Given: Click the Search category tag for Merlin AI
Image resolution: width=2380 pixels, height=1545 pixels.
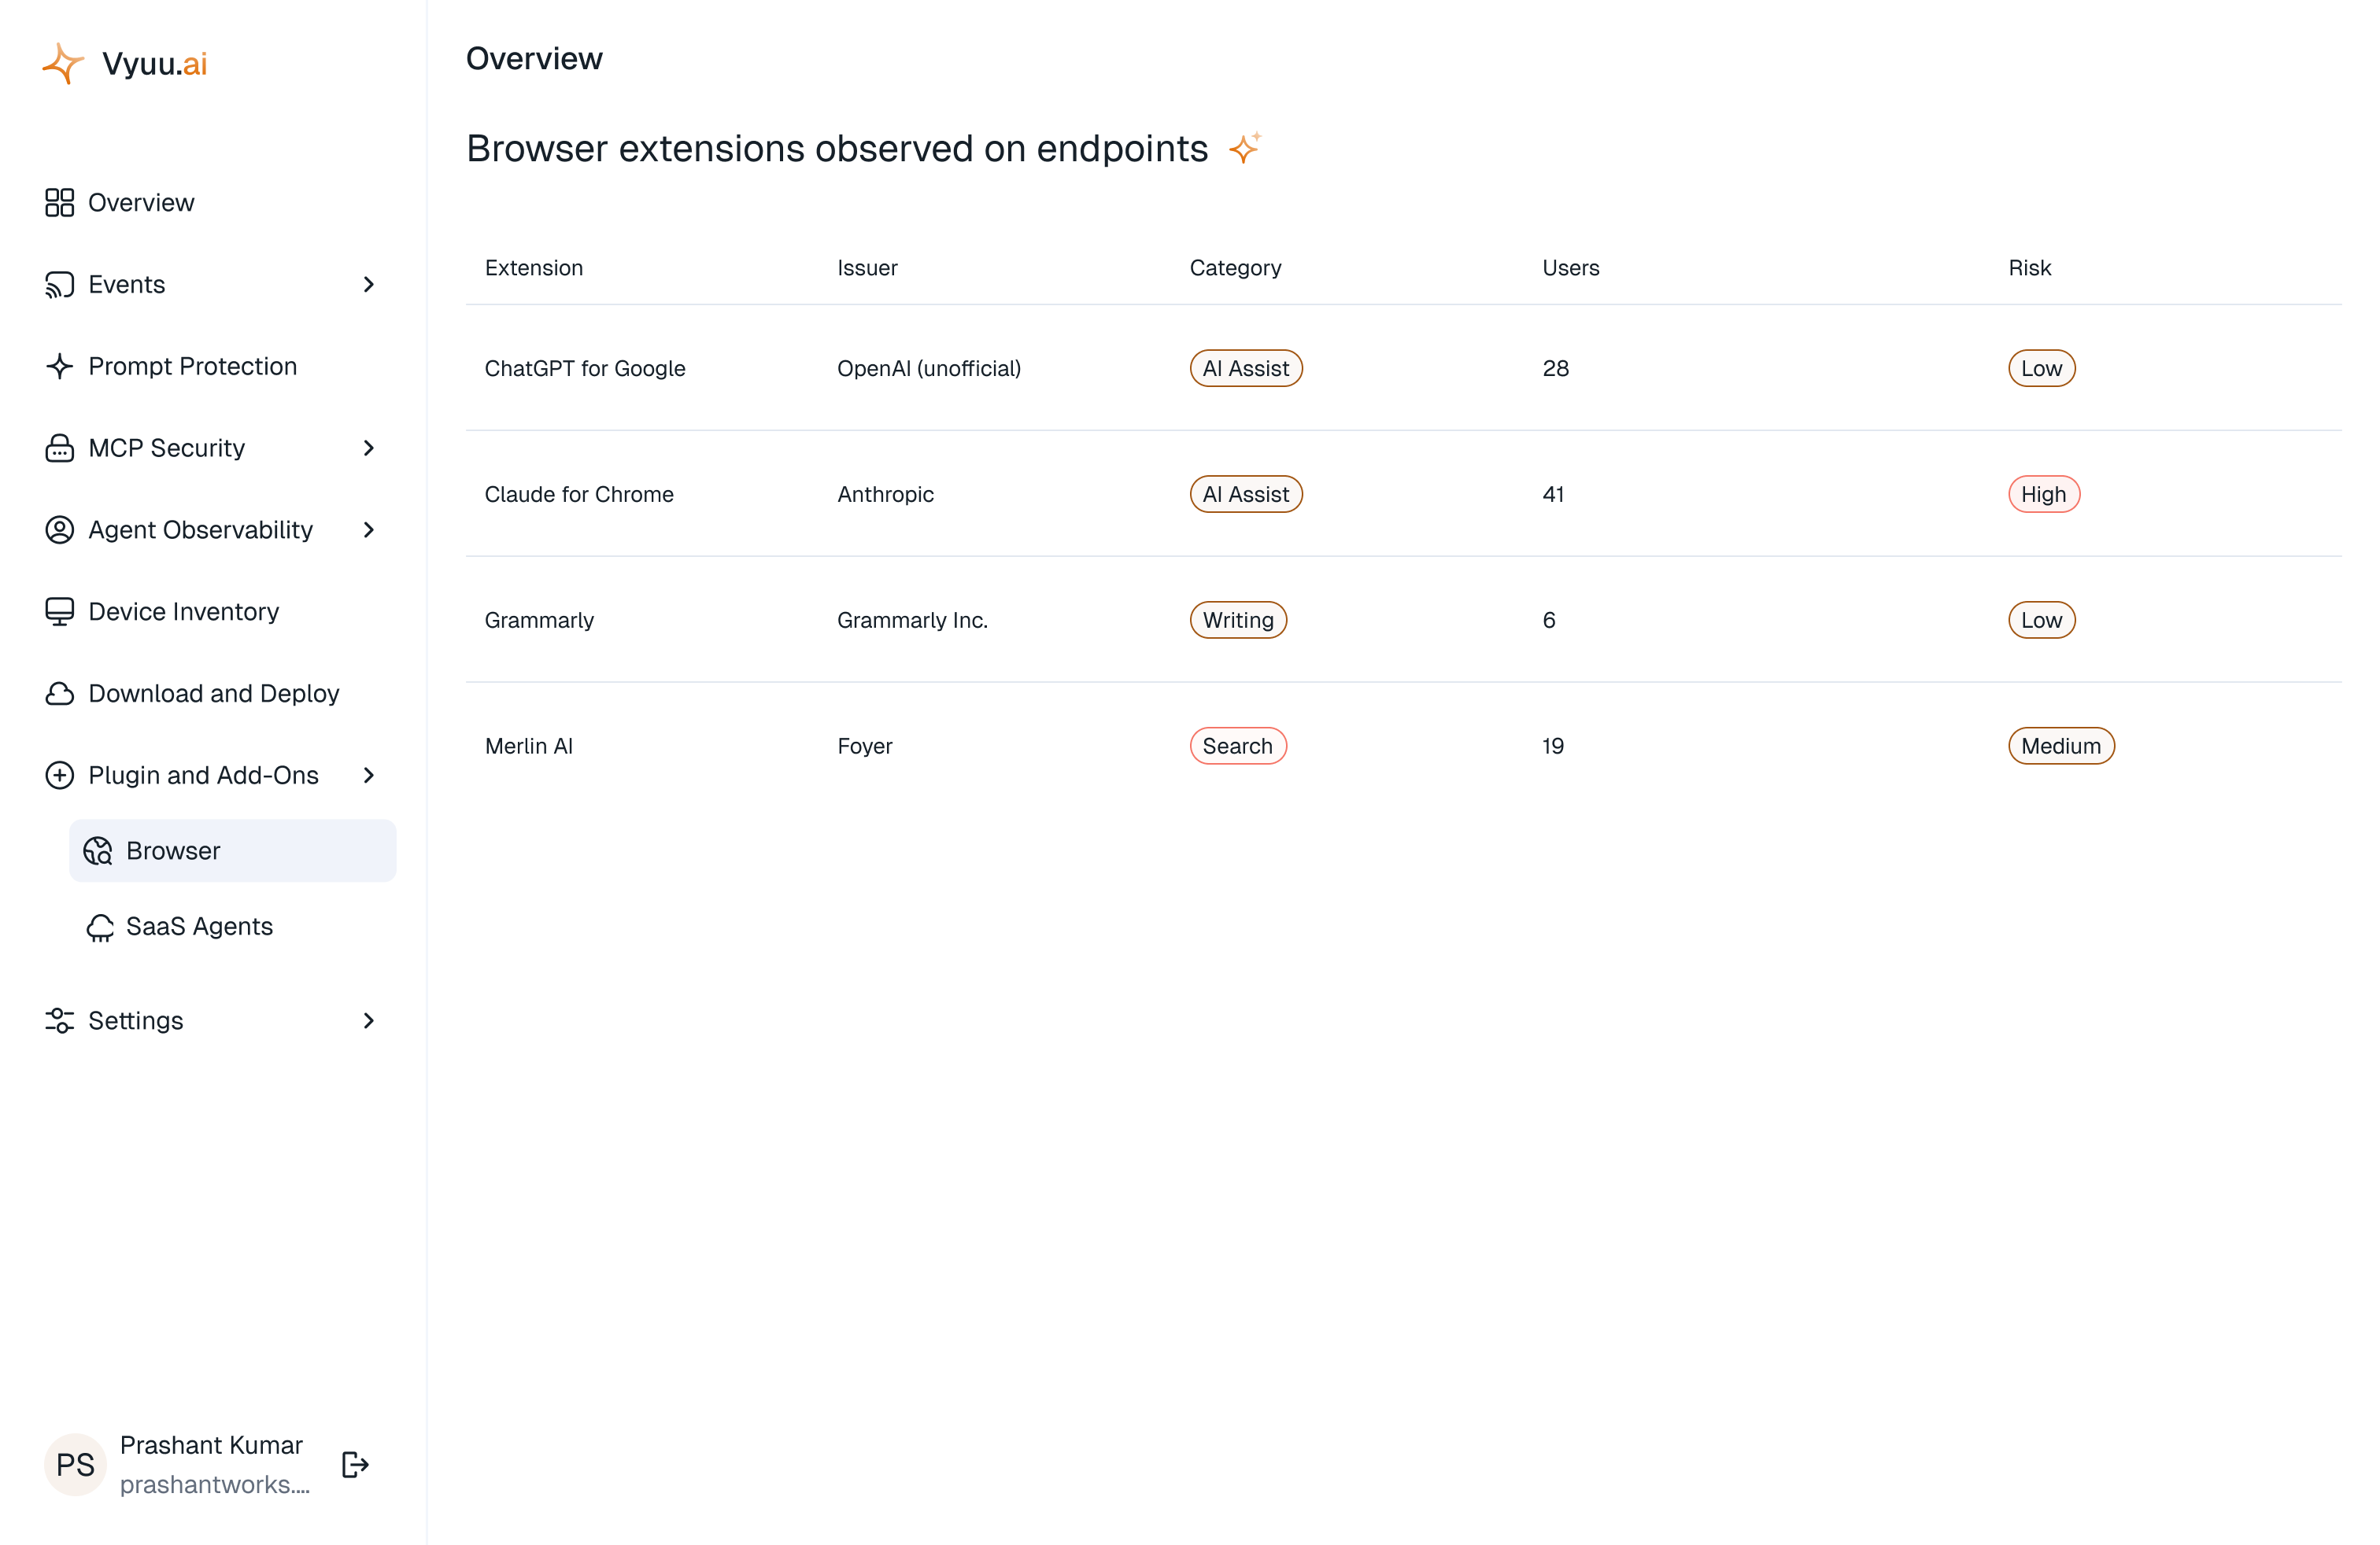Looking at the screenshot, I should 1238,747.
